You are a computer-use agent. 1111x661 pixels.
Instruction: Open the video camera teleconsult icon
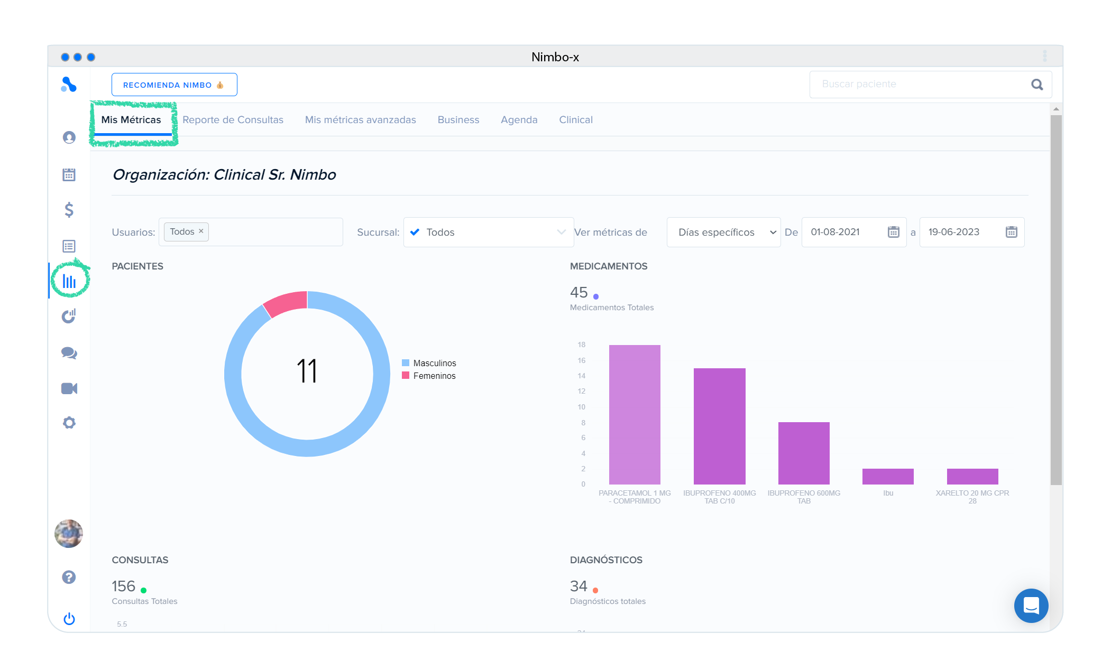[69, 389]
